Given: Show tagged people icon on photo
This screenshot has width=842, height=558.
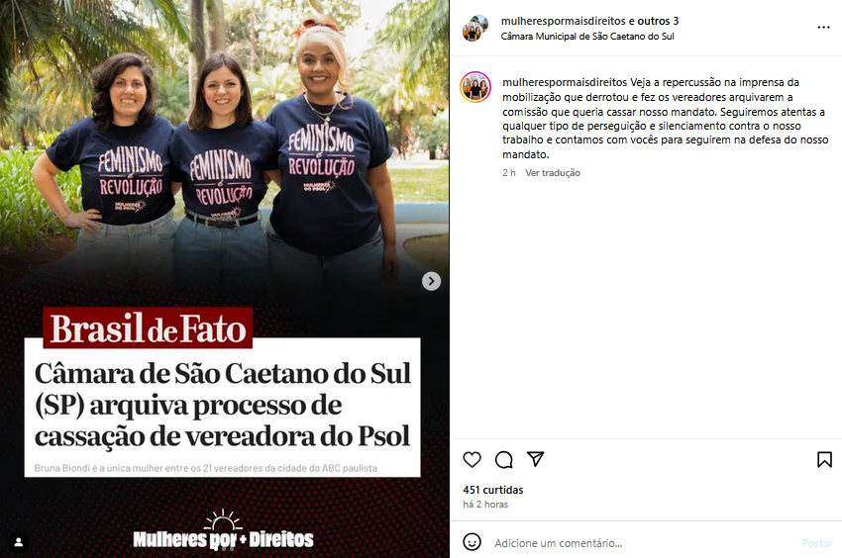Looking at the screenshot, I should (x=18, y=542).
